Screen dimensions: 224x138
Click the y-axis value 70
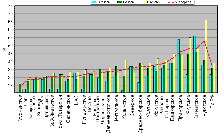click(x=10, y=14)
